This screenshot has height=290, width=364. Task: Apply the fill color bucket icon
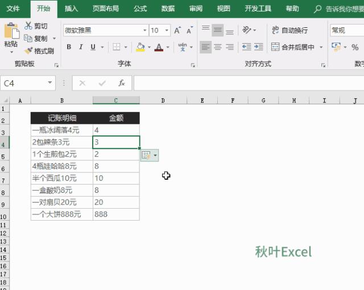(x=140, y=47)
